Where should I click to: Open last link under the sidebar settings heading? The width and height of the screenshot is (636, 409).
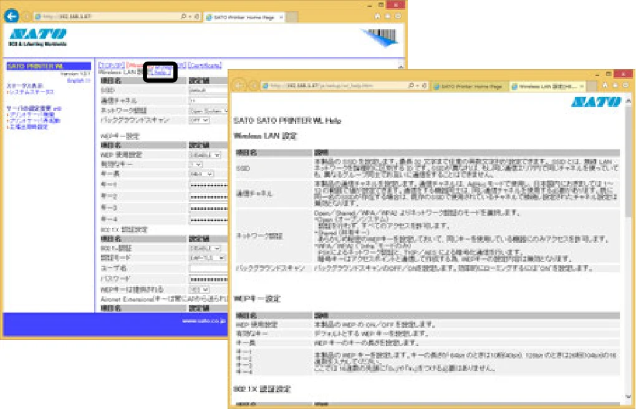click(x=27, y=127)
